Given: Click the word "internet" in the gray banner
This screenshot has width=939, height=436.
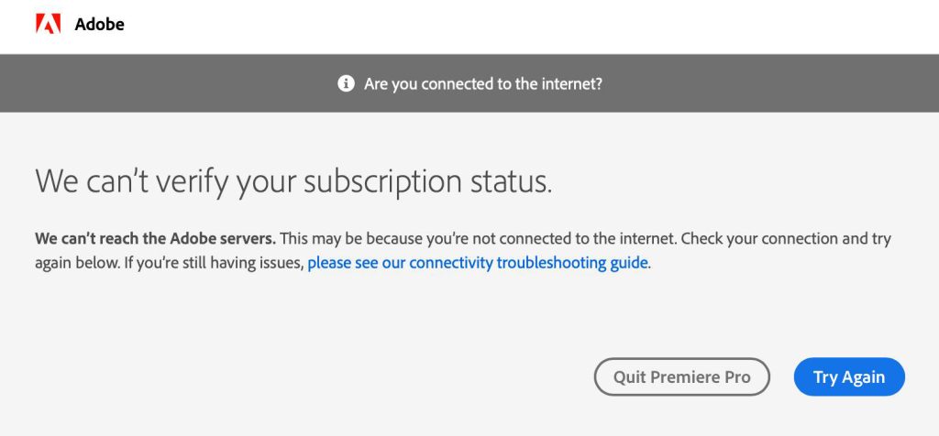Looking at the screenshot, I should [569, 83].
